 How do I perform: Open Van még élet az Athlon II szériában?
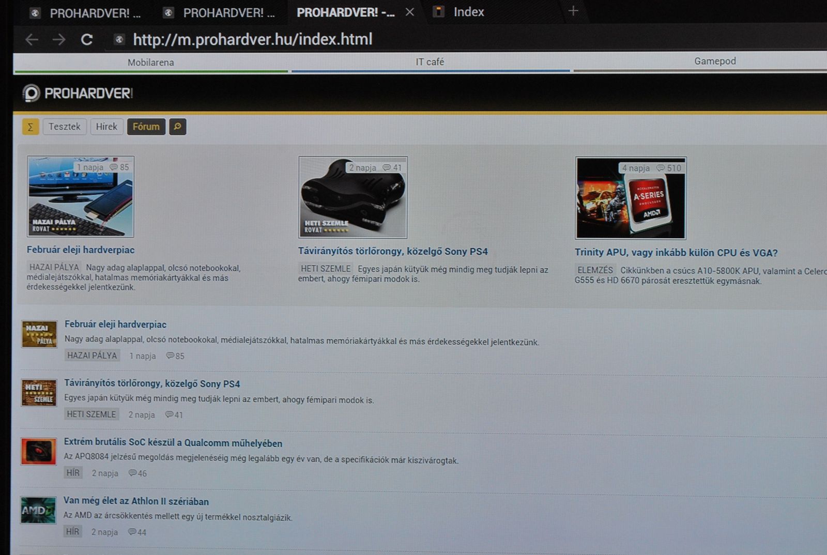click(x=136, y=501)
